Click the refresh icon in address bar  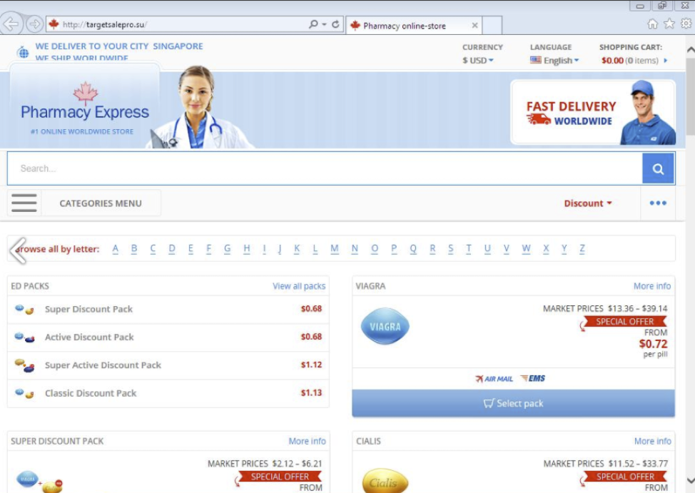[x=335, y=24]
